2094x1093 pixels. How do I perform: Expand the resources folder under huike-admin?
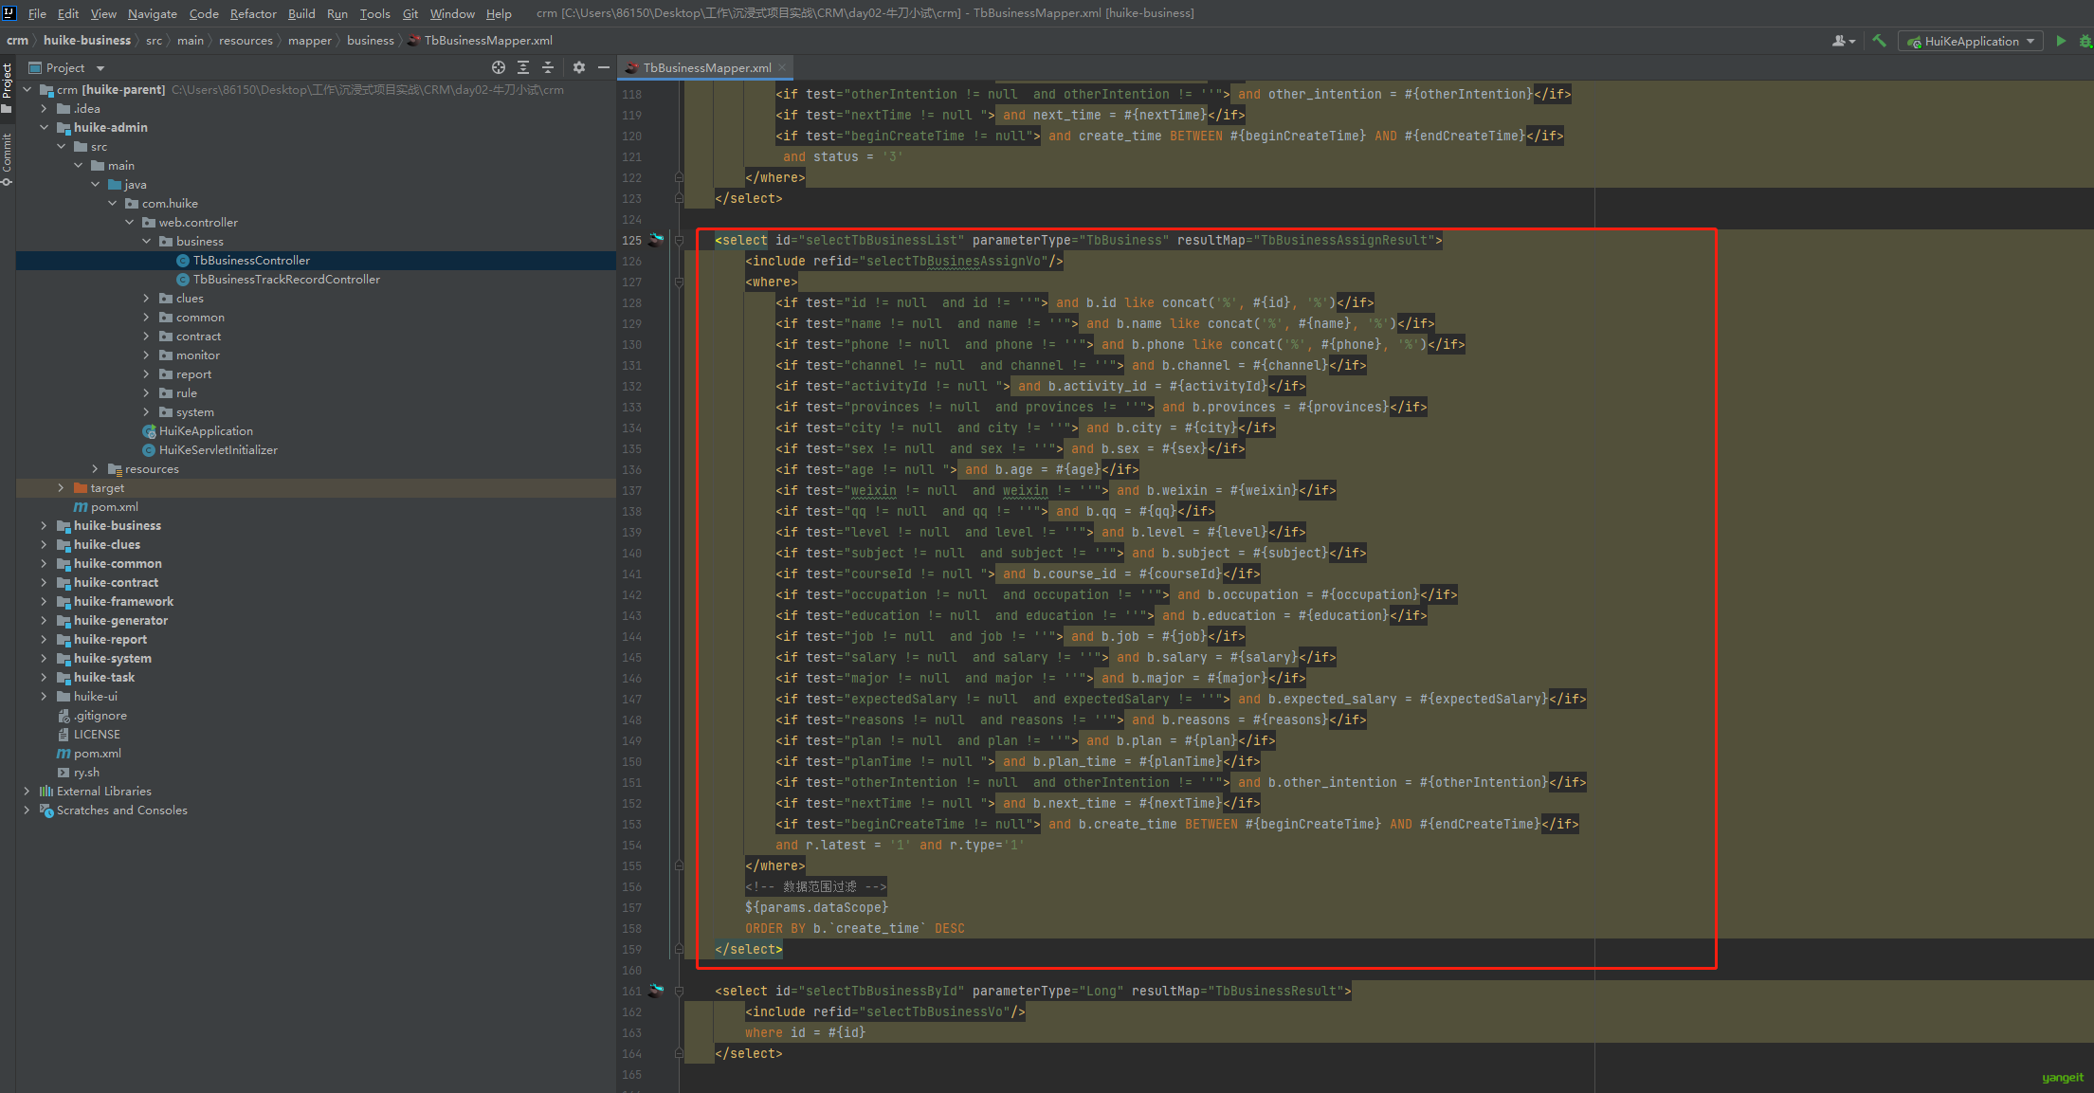tap(95, 468)
